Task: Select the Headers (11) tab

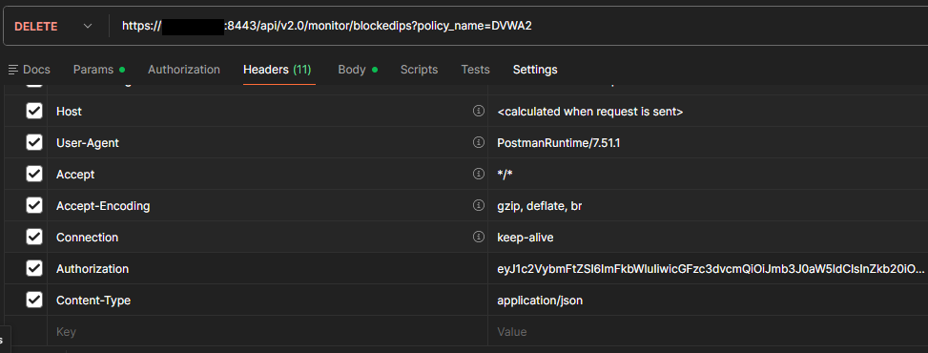Action: pos(277,70)
